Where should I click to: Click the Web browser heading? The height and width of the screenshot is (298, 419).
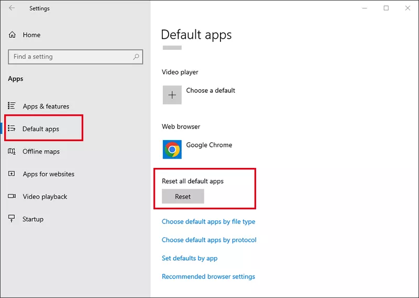click(181, 126)
